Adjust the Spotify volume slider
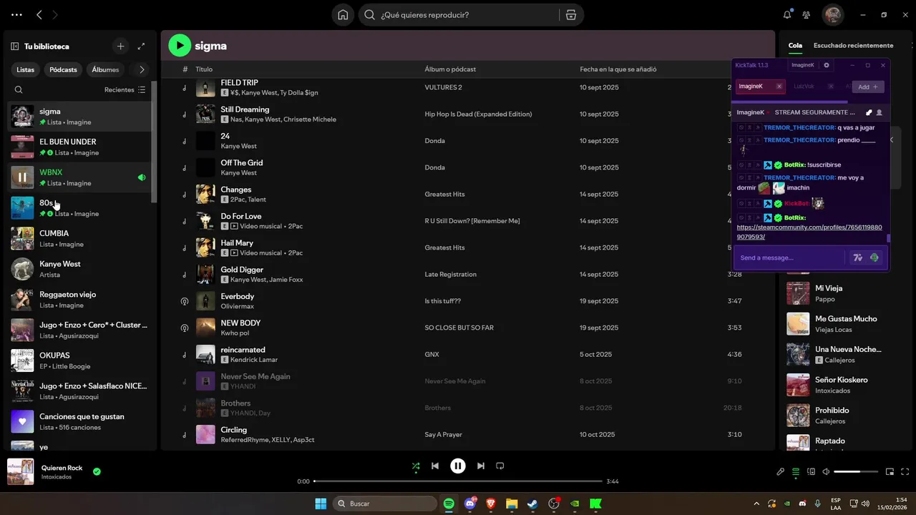Image resolution: width=916 pixels, height=515 pixels. 856,472
